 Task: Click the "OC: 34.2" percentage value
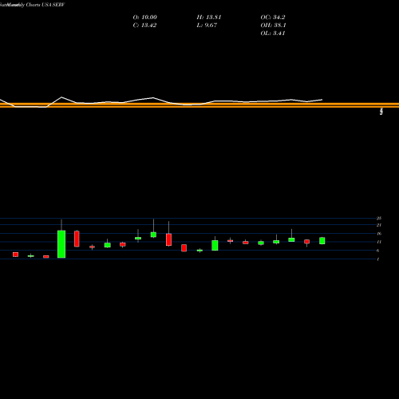(273, 18)
